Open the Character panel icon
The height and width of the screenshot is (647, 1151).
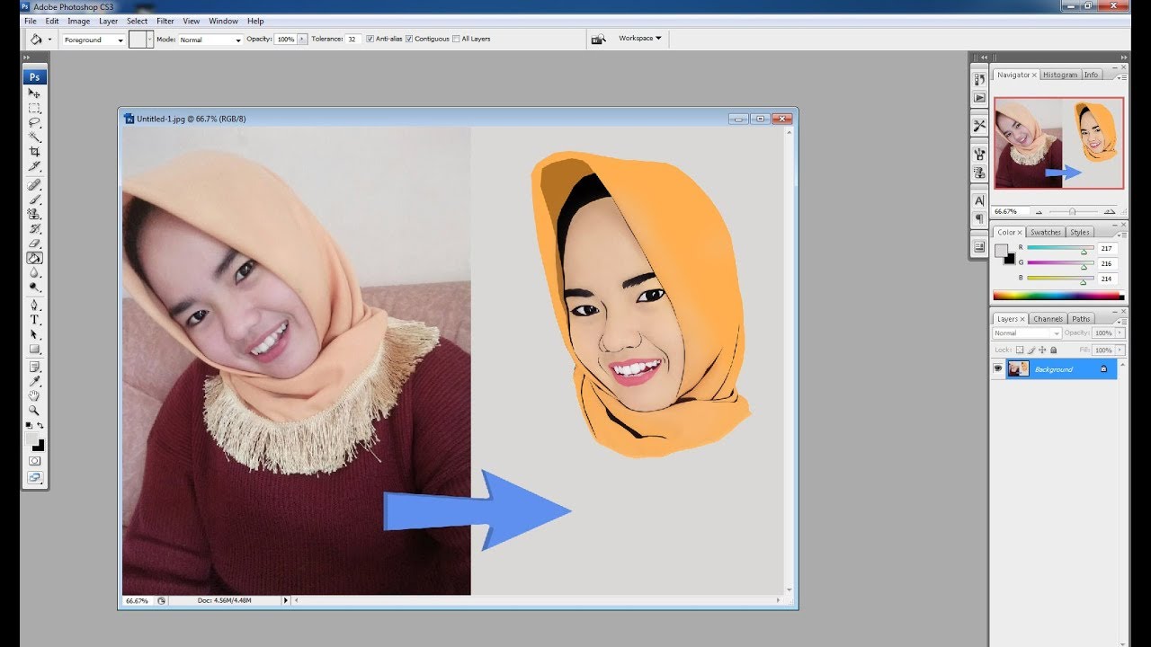click(979, 200)
